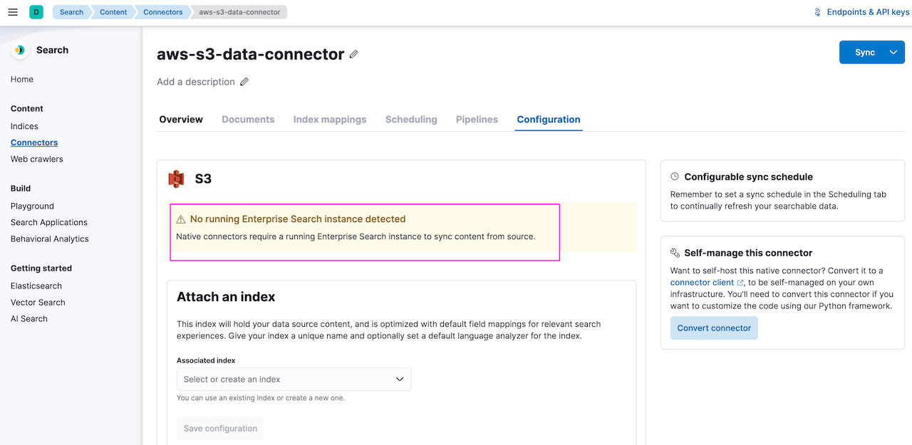The height and width of the screenshot is (445, 912).
Task: Edit the connector name via its pencil icon
Action: [353, 53]
